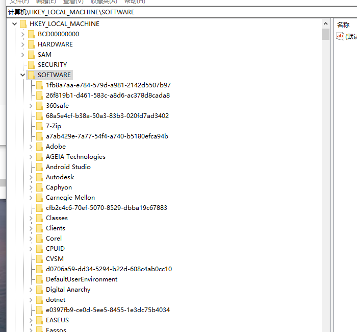This screenshot has width=357, height=332.
Task: Select key e0397fb9-ce0d-5ee5-8455-1e3dc75b4034
Action: [108, 310]
